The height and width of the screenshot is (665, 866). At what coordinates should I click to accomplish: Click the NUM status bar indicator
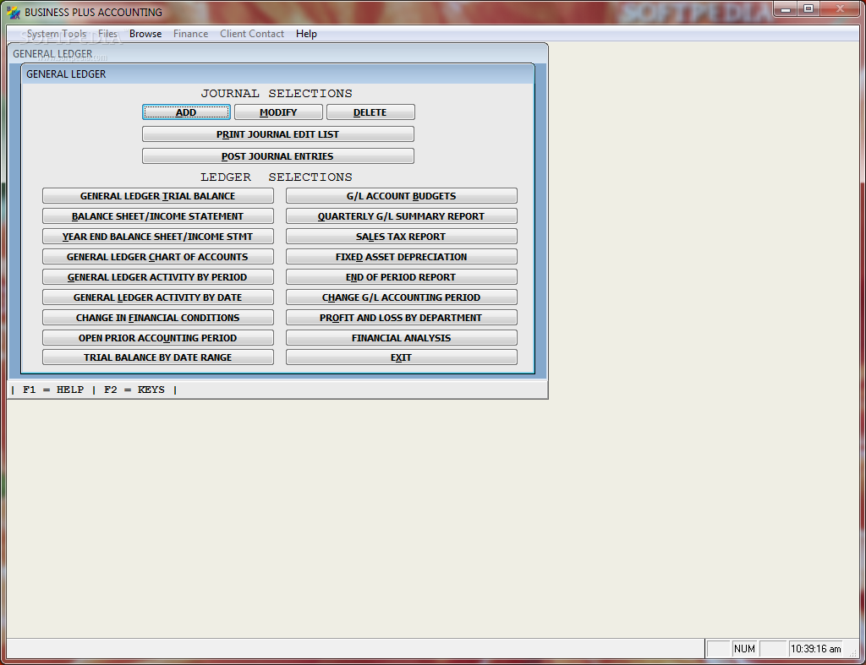[x=744, y=649]
